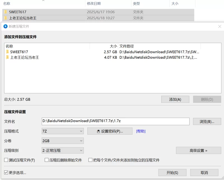Viewport: 224px width, 180px height.
Task: Click the path ending in \上... in the dialog list
Action: coord(158,57)
